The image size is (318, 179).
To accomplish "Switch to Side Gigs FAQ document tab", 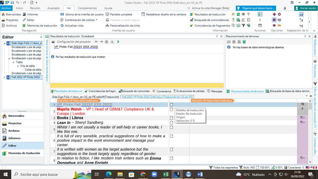I will (85, 97).
